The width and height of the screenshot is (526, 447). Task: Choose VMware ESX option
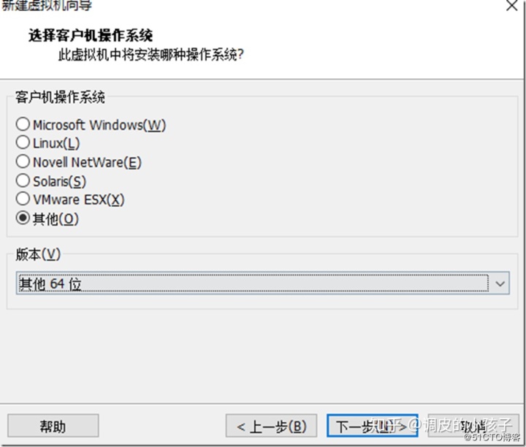tap(23, 198)
